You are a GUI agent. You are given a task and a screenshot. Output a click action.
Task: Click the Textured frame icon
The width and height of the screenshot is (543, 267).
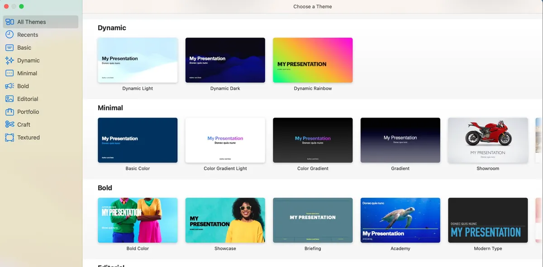(x=10, y=137)
